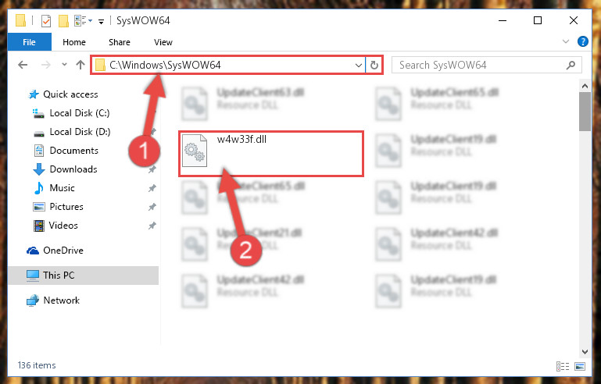Screen dimensions: 601x384
Task: Select Local Disk (C:) in sidebar
Action: pyautogui.click(x=71, y=113)
